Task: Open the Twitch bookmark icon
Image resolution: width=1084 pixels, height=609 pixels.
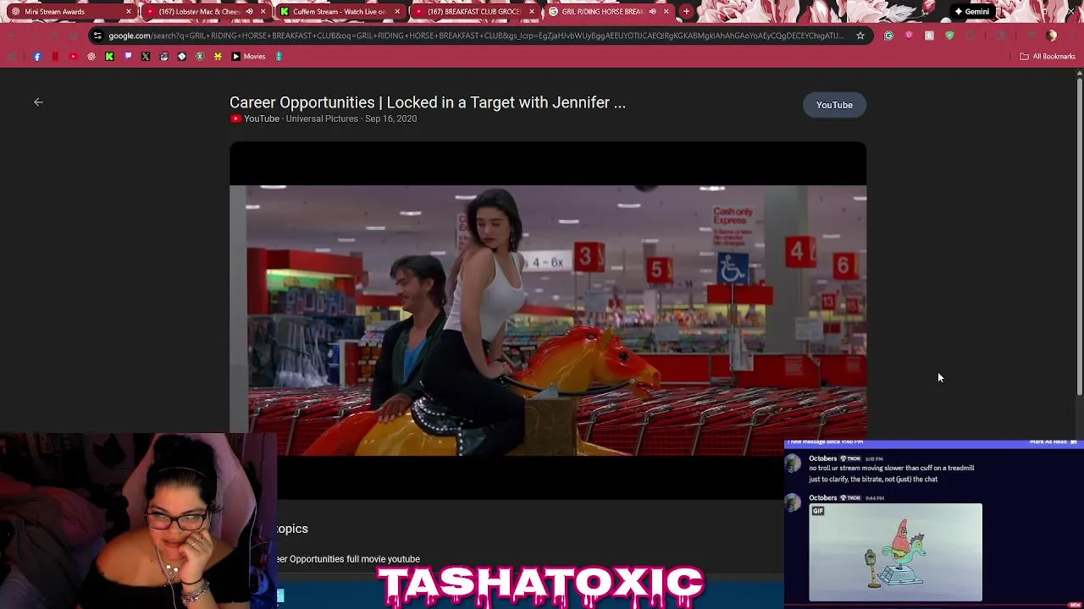Action: click(x=128, y=57)
